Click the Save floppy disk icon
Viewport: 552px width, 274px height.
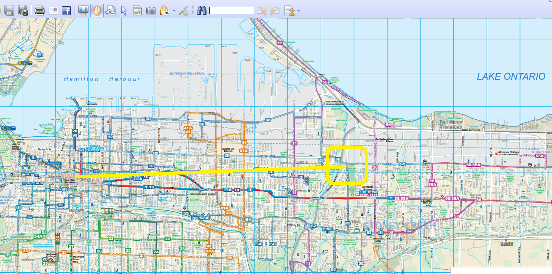click(9, 11)
